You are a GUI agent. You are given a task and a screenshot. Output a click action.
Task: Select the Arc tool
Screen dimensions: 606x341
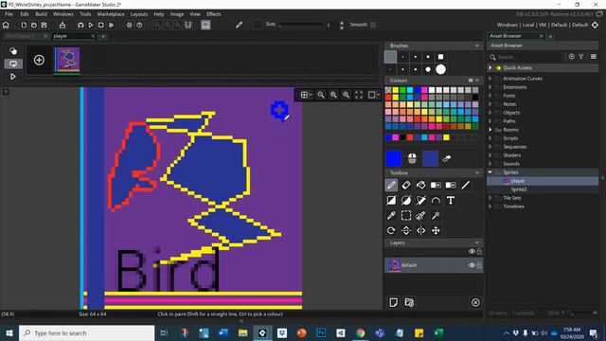tap(436, 200)
